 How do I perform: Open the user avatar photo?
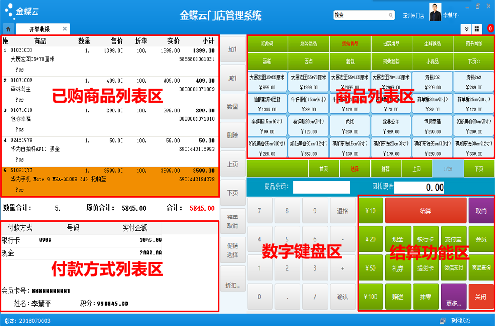click(x=435, y=12)
